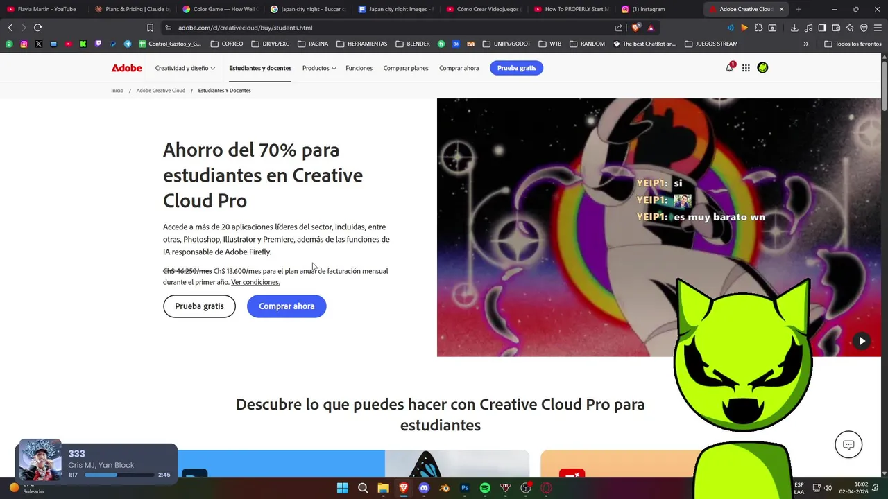888x499 pixels.
Task: Open the Twitch bookmark icon
Action: 98,44
